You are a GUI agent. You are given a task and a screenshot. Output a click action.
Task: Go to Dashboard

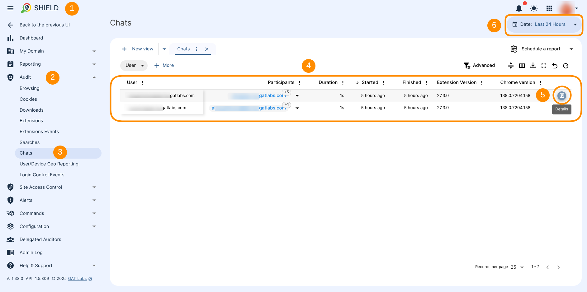click(x=31, y=38)
